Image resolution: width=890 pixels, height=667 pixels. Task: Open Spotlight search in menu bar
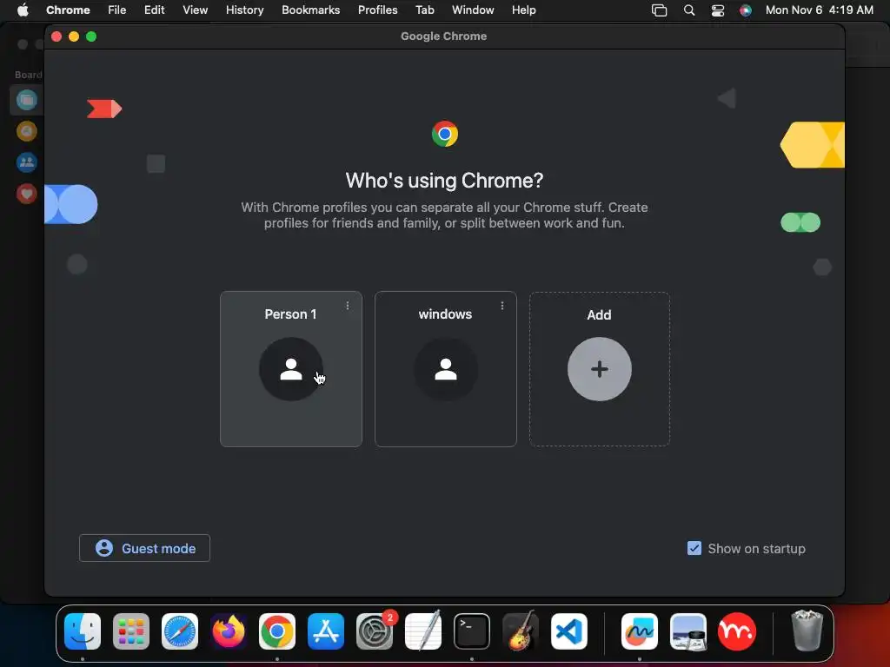pyautogui.click(x=689, y=10)
